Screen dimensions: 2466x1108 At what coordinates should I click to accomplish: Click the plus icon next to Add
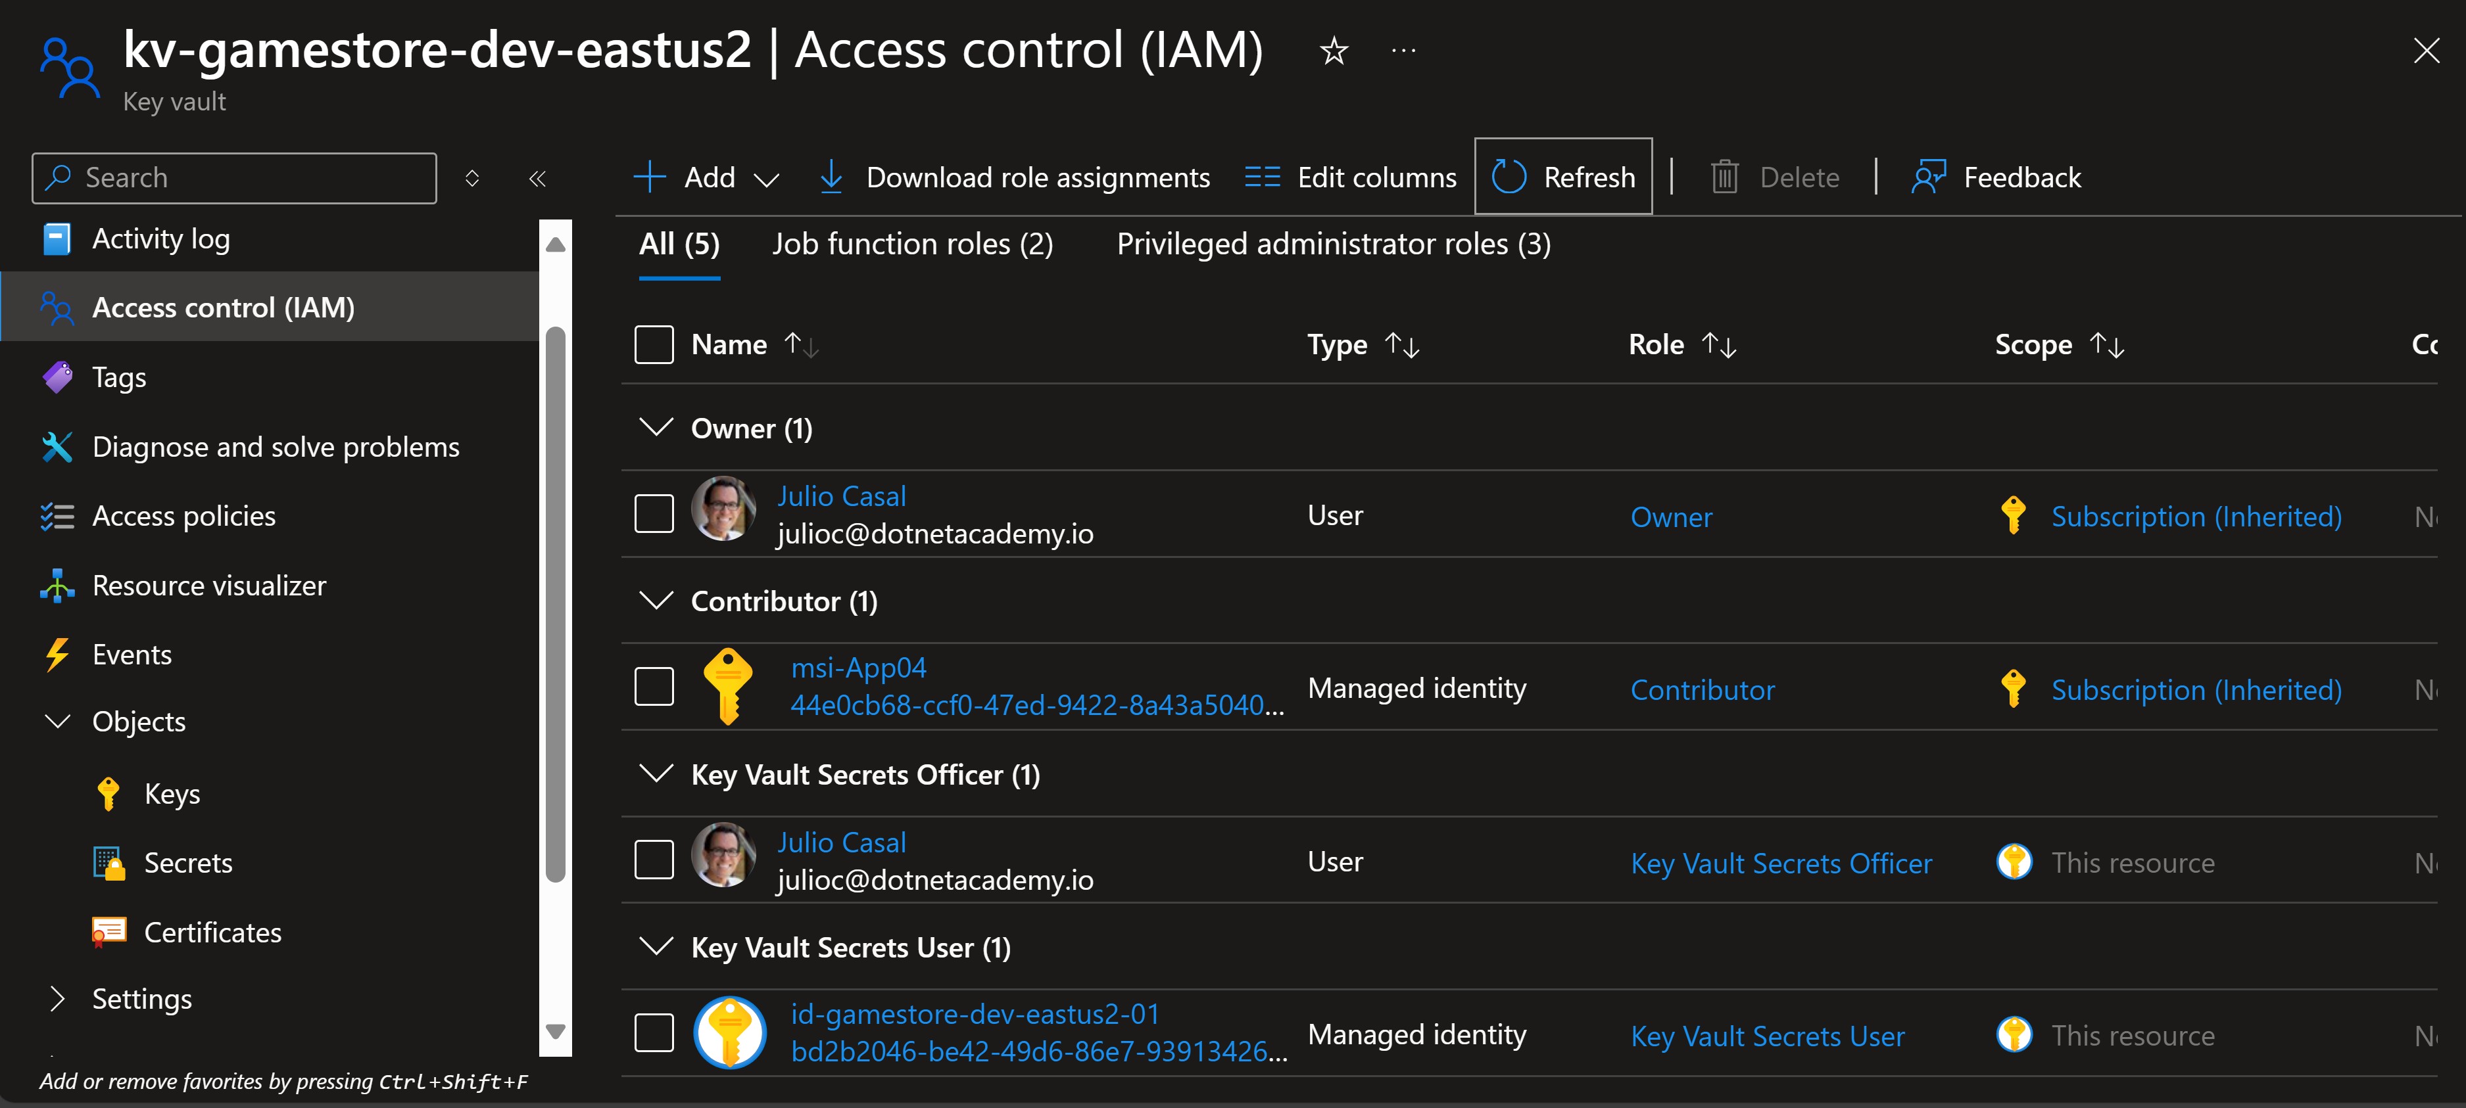(649, 177)
